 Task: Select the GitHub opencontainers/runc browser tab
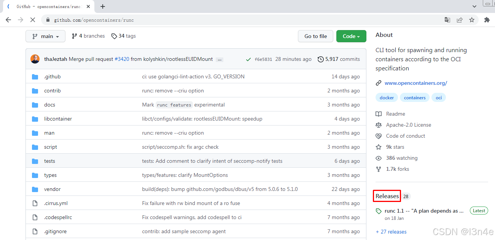pyautogui.click(x=49, y=6)
